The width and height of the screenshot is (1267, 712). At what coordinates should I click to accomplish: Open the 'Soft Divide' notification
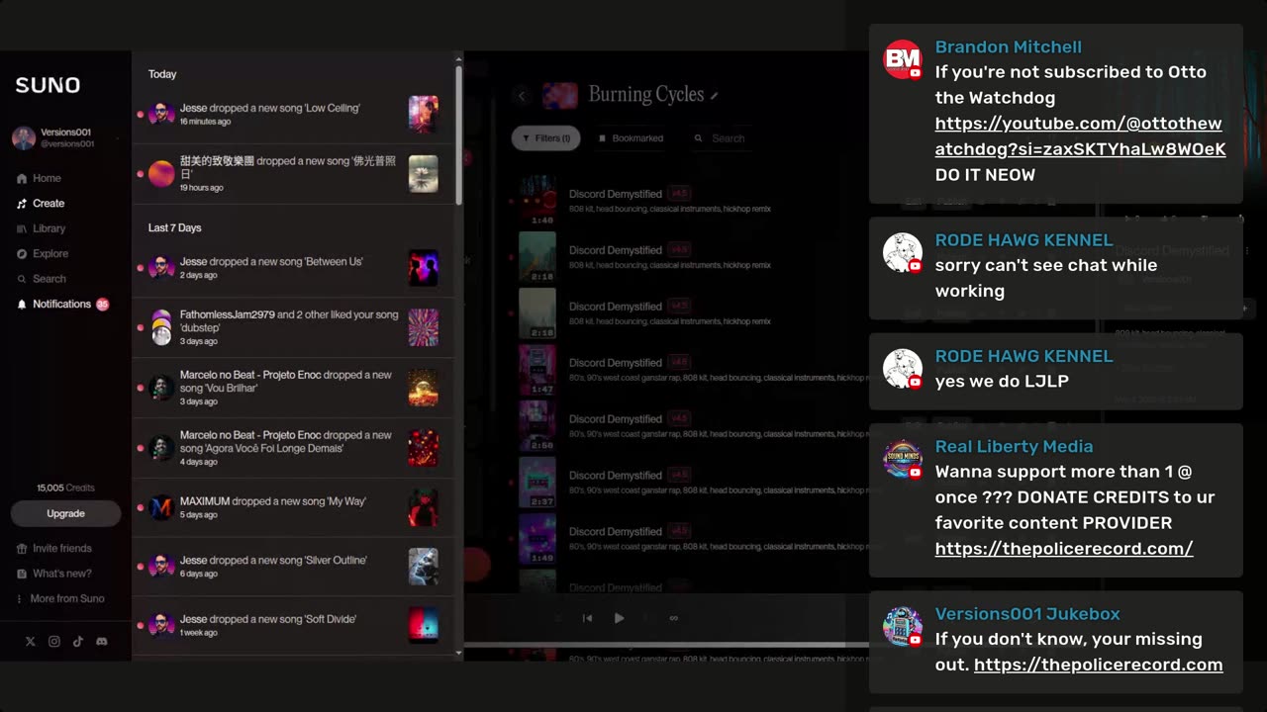tap(293, 626)
